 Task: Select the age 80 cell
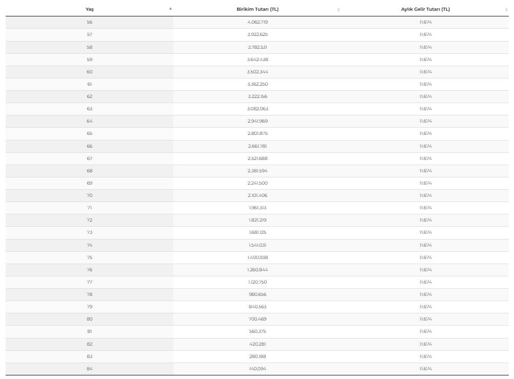pyautogui.click(x=89, y=319)
